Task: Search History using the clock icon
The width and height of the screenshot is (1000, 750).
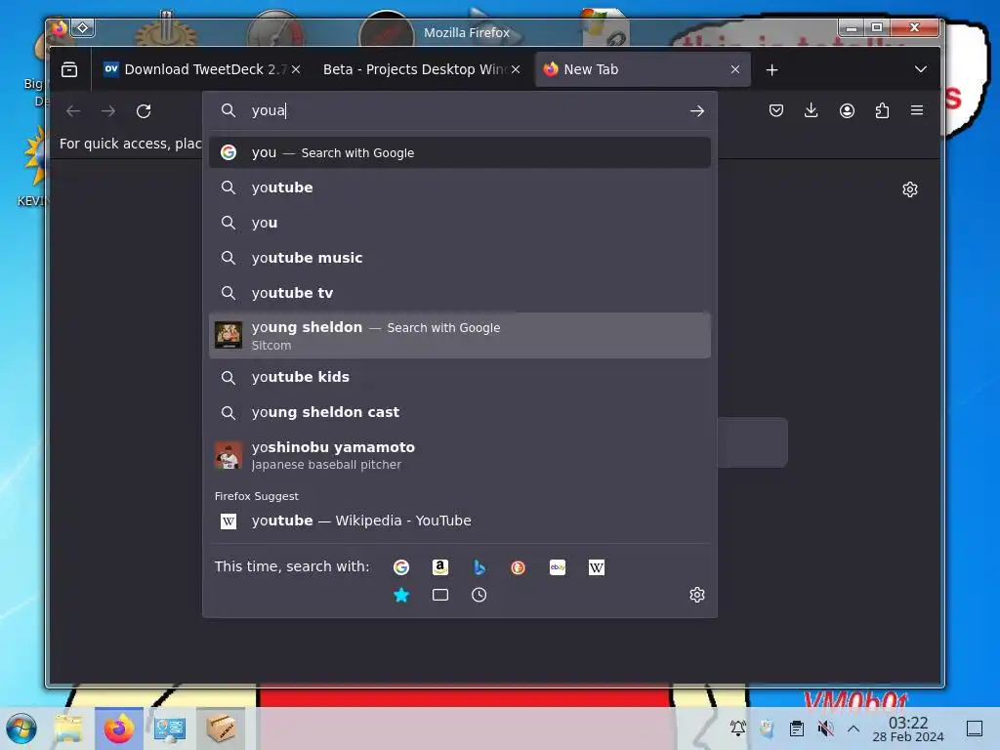Action: (479, 595)
